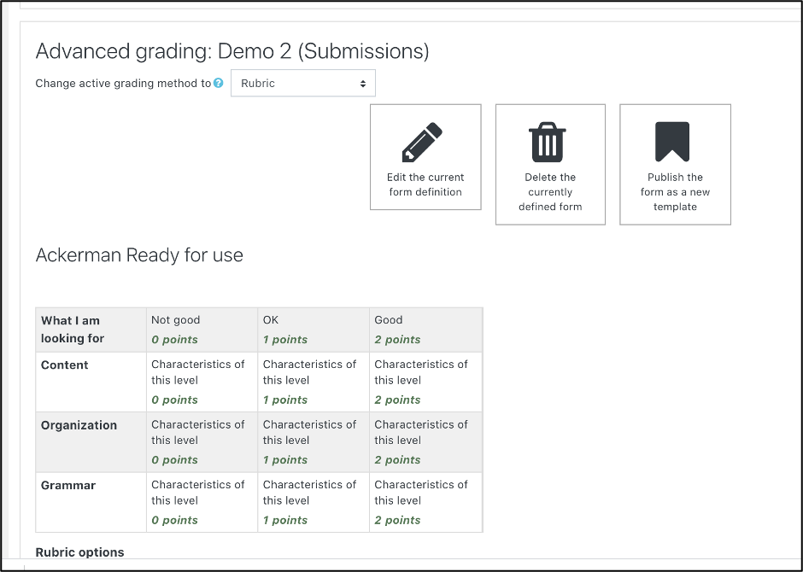This screenshot has width=803, height=572.
Task: Click the bookmark icon to publish as template
Action: (675, 142)
